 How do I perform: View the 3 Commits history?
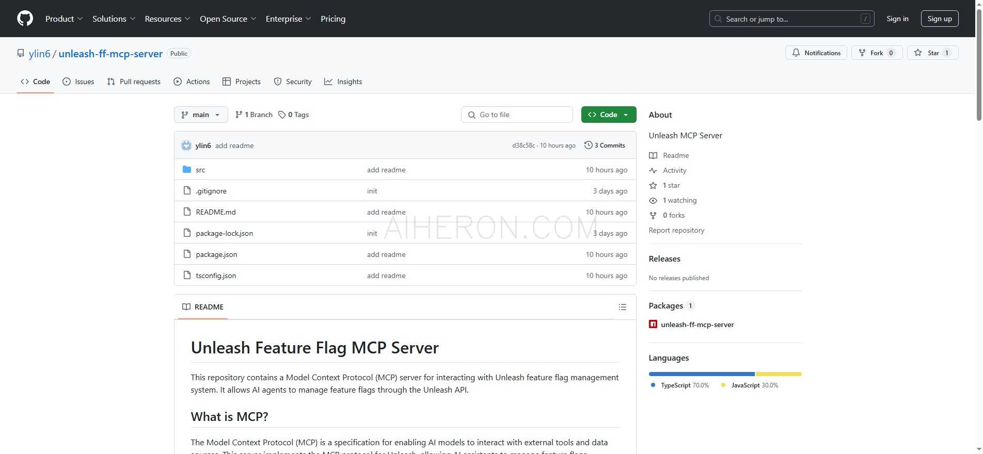coord(605,145)
